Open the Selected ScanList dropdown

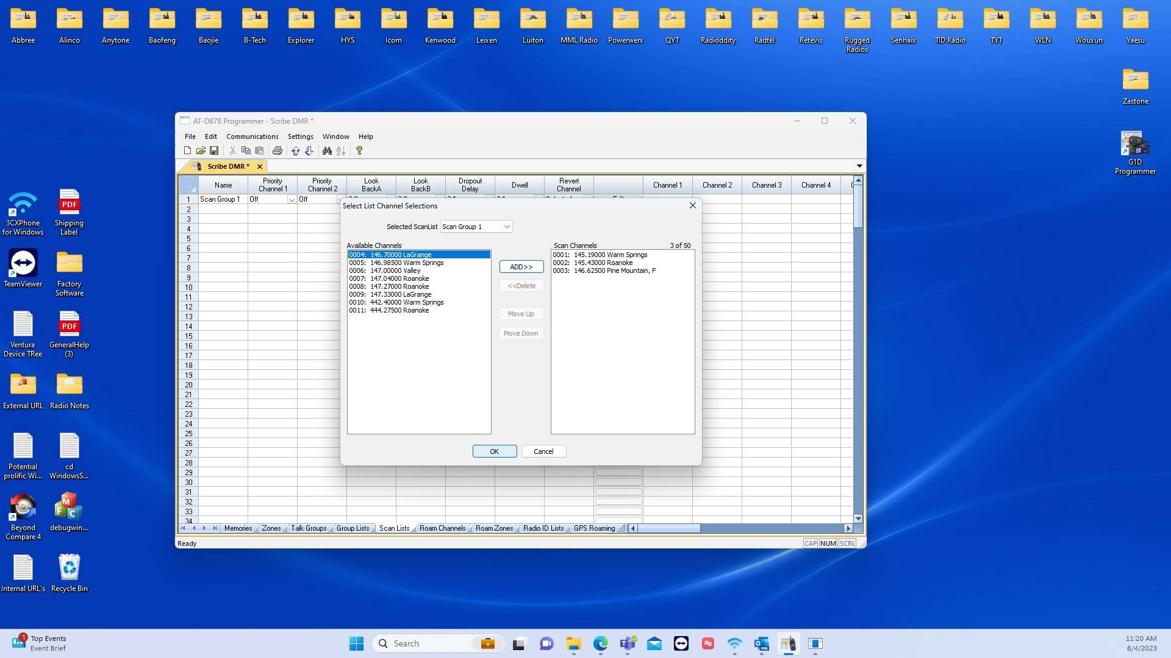507,227
